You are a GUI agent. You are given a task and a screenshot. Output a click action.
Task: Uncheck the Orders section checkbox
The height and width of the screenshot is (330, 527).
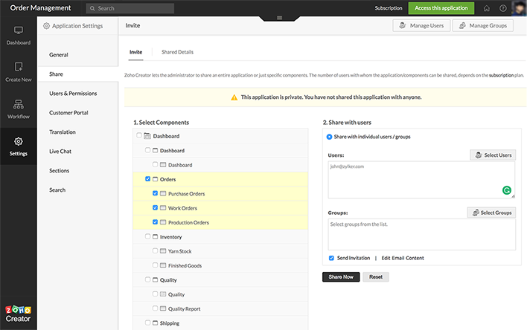pyautogui.click(x=147, y=178)
